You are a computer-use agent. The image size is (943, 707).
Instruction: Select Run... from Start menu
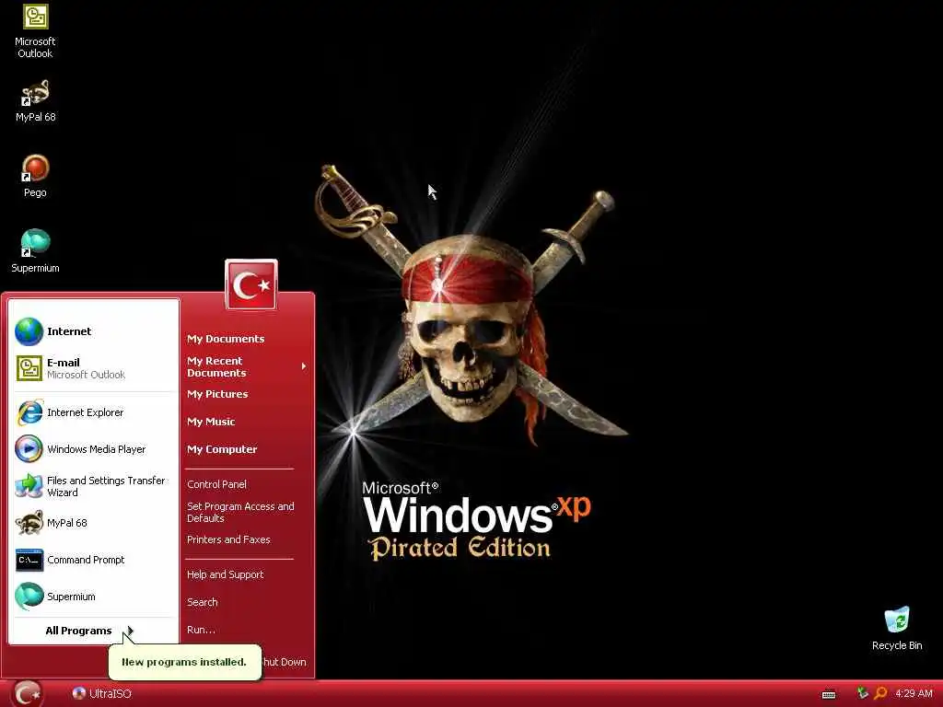pos(201,630)
